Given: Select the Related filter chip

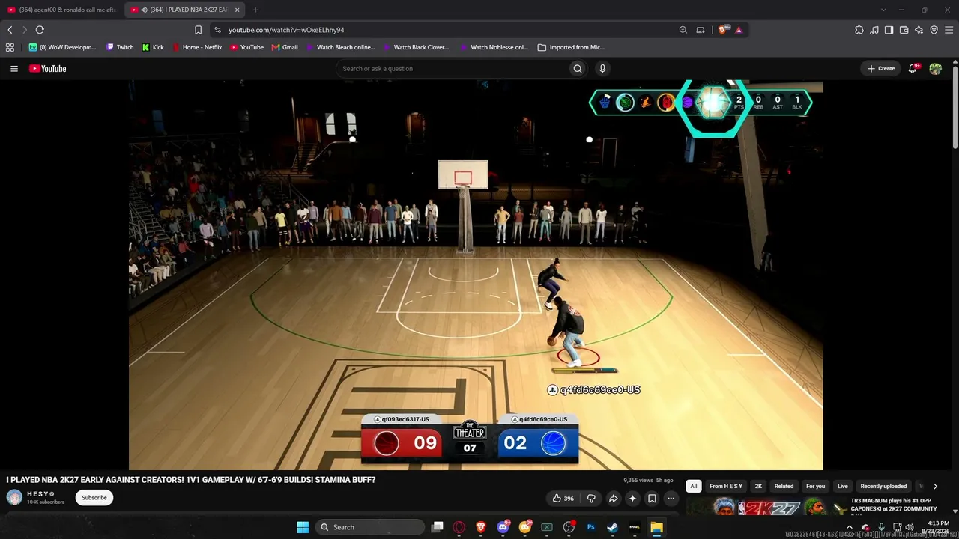Looking at the screenshot, I should click(x=784, y=486).
